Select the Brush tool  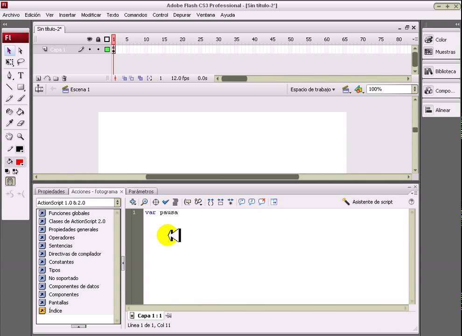21,98
